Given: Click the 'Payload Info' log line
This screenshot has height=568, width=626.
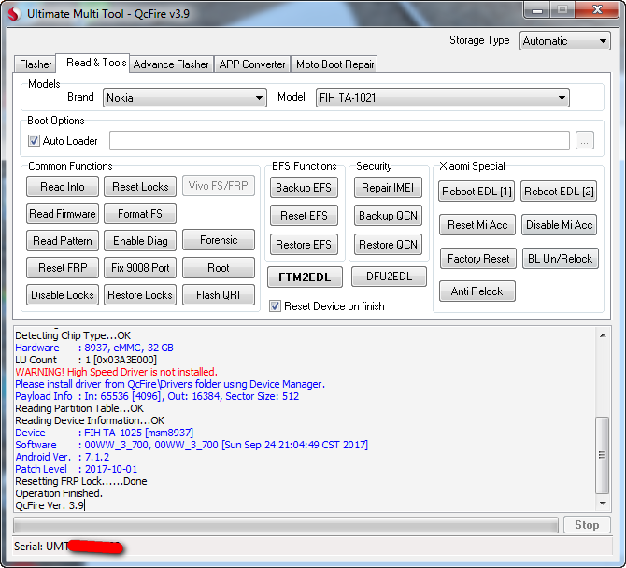Looking at the screenshot, I should (157, 396).
